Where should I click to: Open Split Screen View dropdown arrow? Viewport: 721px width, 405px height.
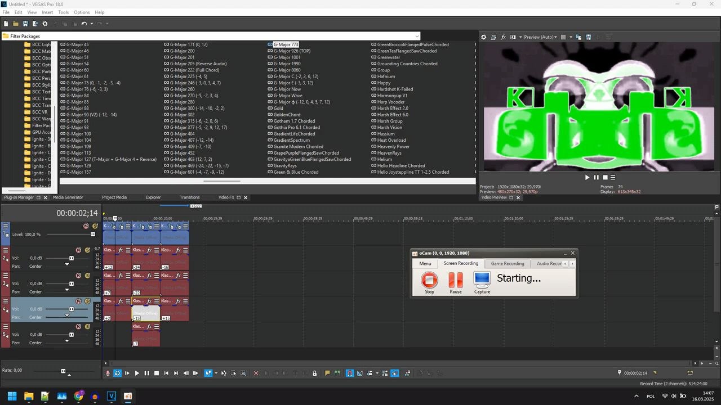520,37
